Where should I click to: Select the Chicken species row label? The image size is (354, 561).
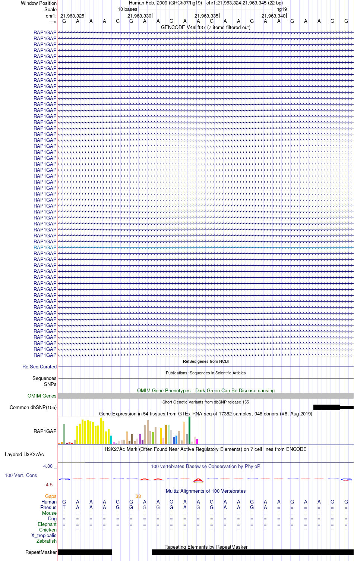(x=48, y=530)
